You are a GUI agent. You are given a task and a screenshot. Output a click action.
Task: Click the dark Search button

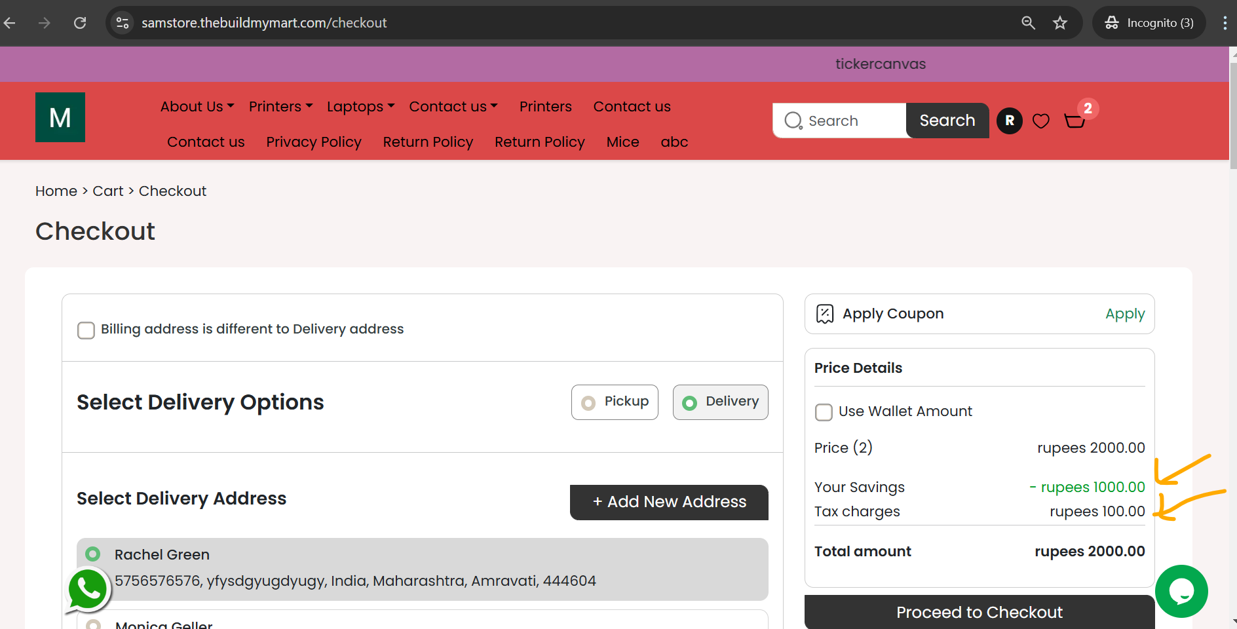coord(947,121)
